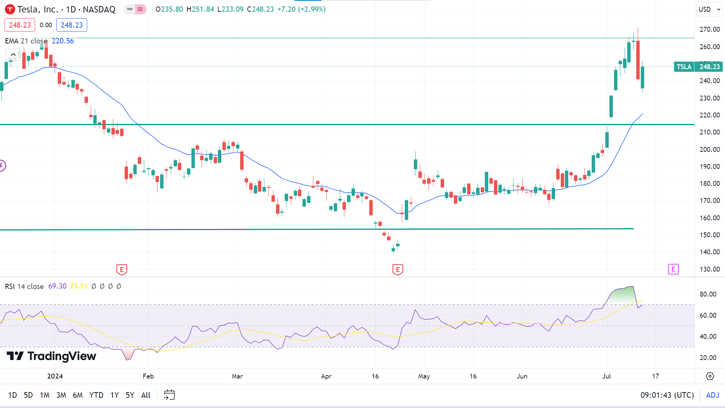The image size is (725, 408).
Task: Select the 5D time range
Action: tap(28, 395)
